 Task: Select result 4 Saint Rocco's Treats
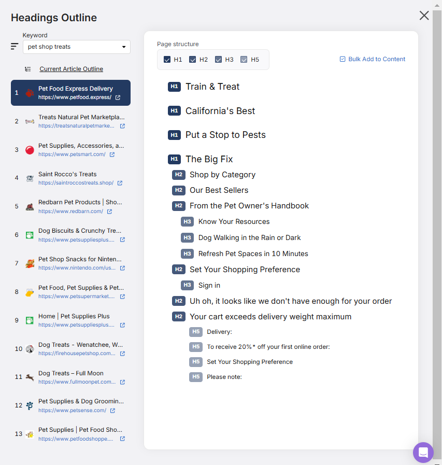click(x=70, y=178)
